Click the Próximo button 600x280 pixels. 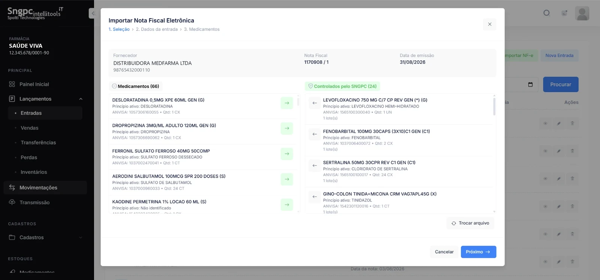point(478,252)
